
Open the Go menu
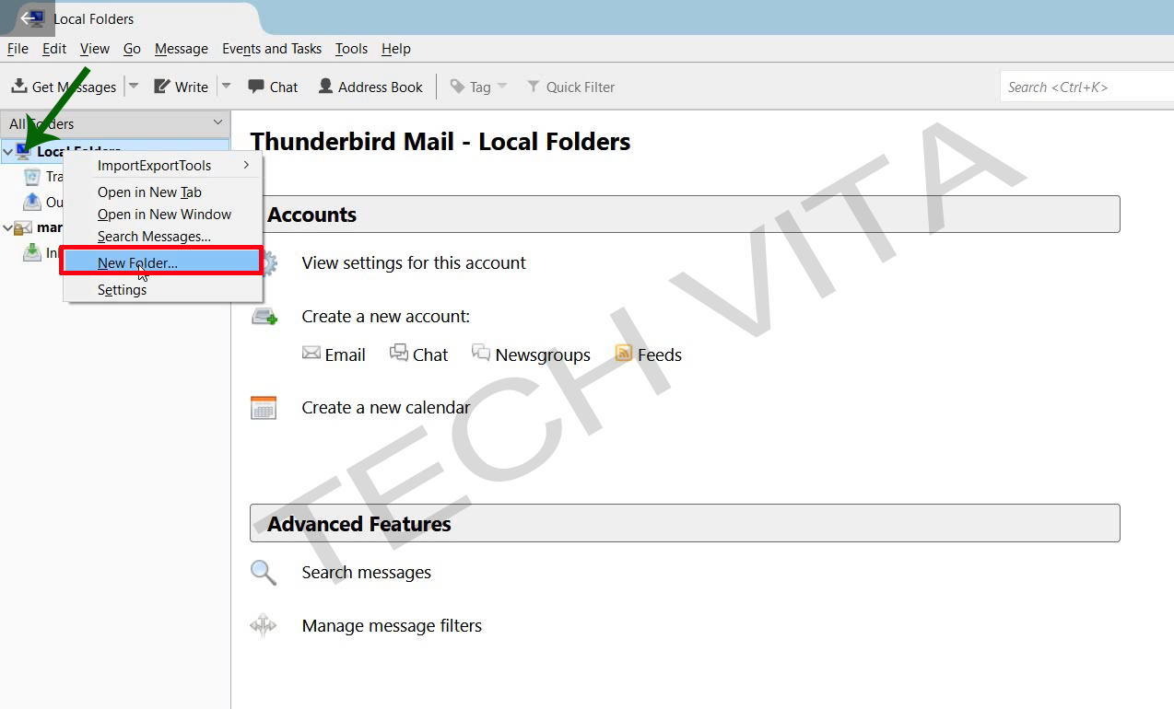tap(132, 49)
